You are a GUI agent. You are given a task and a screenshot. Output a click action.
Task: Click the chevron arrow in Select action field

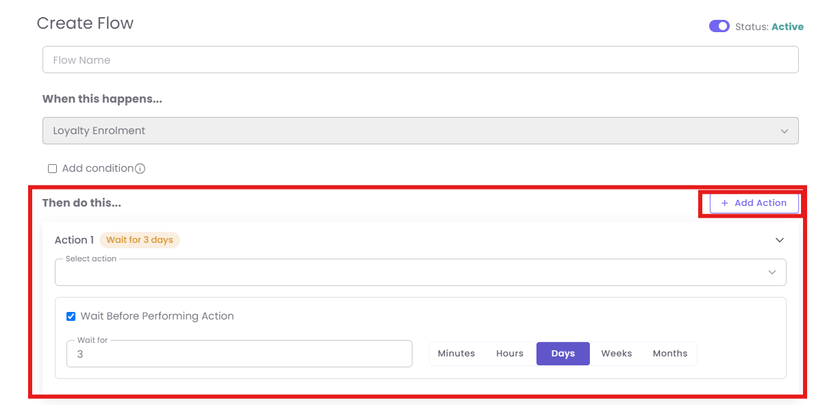(772, 272)
